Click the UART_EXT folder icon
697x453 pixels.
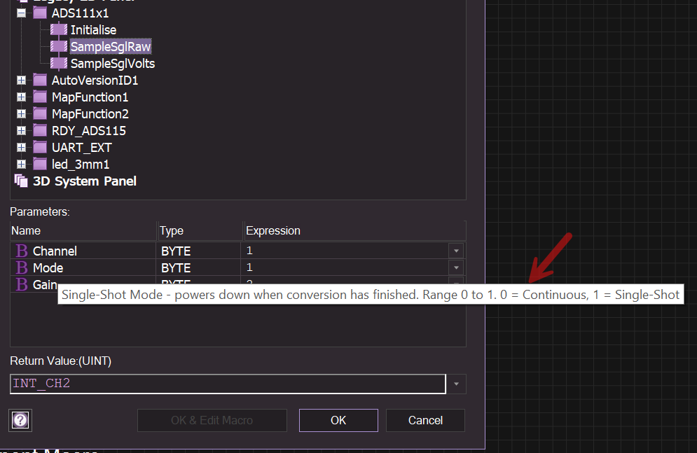click(x=40, y=148)
